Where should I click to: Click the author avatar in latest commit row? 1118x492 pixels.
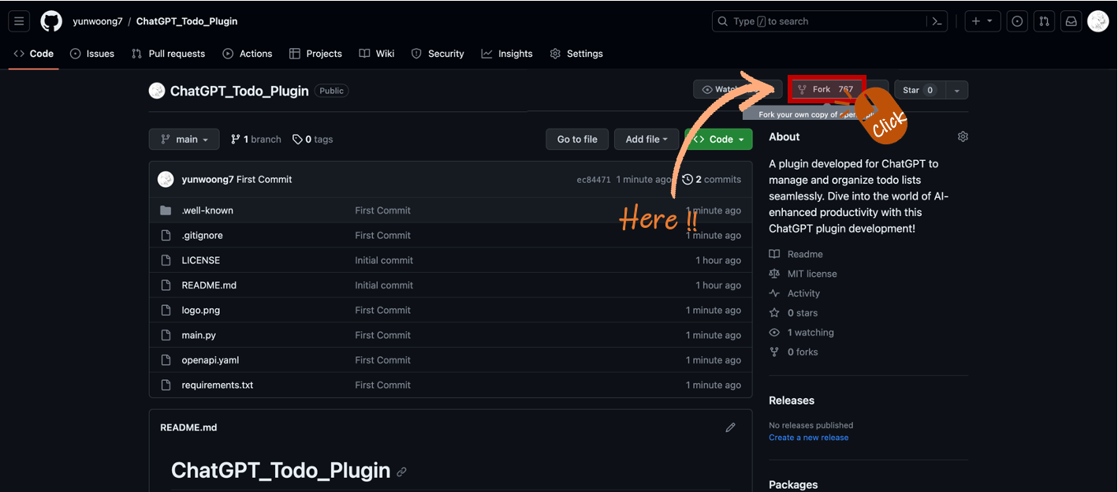[166, 180]
